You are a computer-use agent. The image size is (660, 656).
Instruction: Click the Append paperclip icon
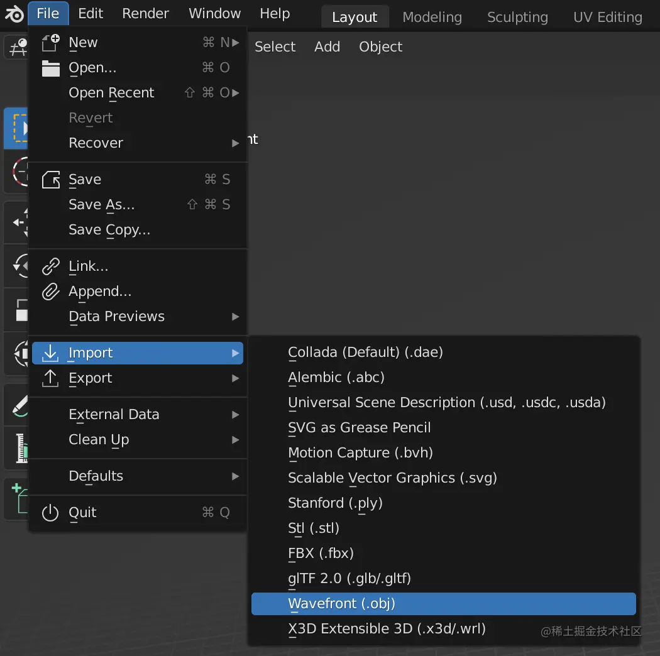point(50,292)
